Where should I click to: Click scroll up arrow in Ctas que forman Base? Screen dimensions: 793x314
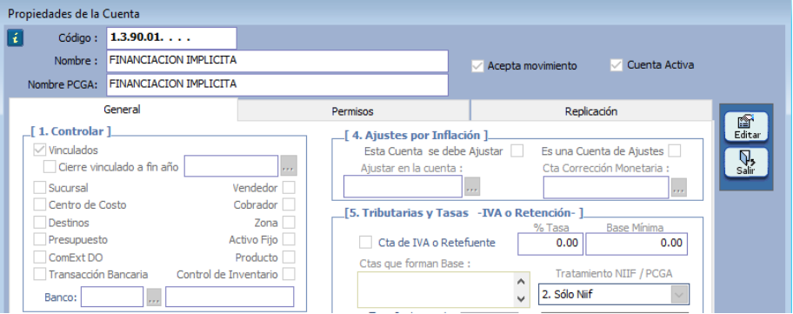522,281
